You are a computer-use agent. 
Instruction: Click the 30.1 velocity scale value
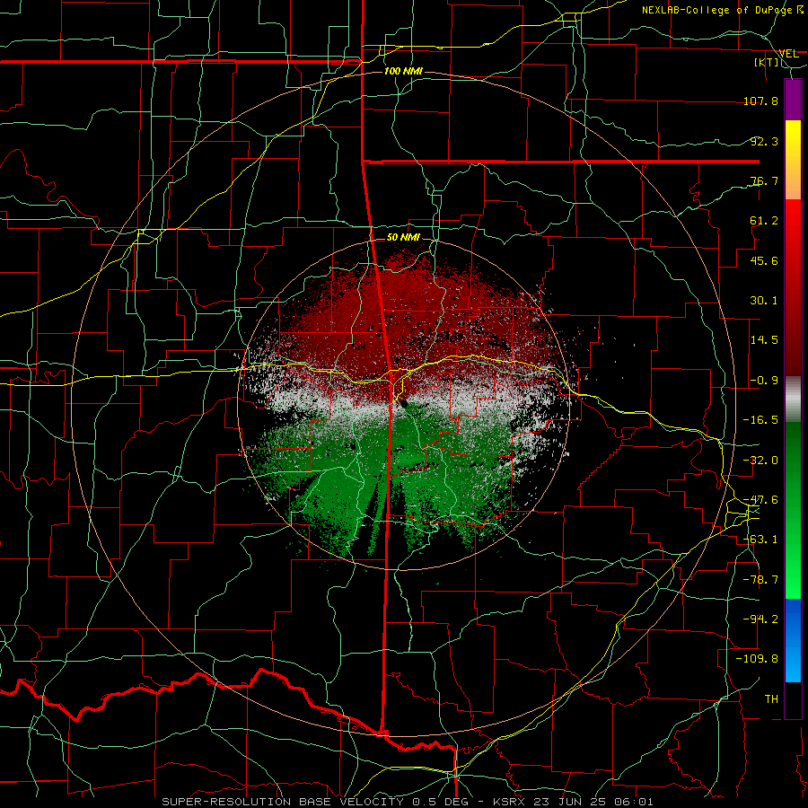click(x=764, y=301)
